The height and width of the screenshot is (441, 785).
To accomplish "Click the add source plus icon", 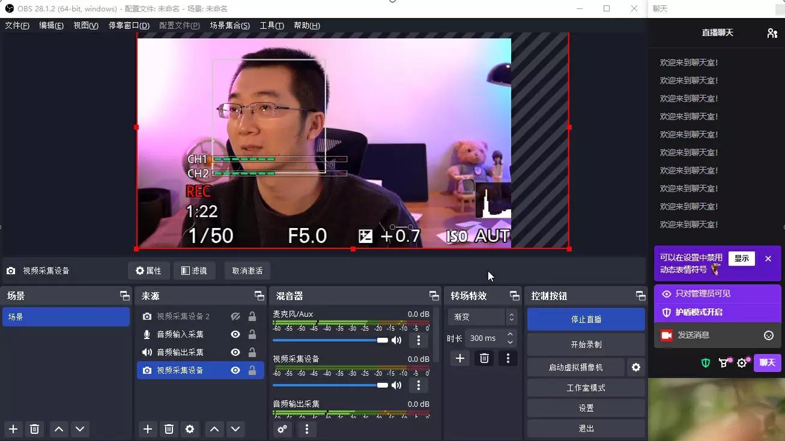I will (x=148, y=429).
